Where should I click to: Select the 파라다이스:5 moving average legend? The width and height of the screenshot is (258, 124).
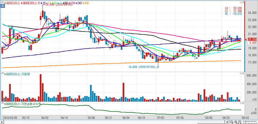point(31,3)
